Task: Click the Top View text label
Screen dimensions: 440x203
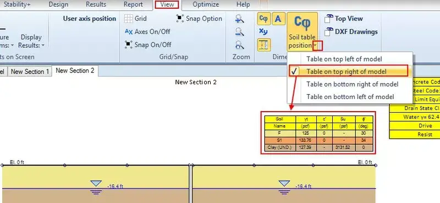Action: tap(349, 19)
